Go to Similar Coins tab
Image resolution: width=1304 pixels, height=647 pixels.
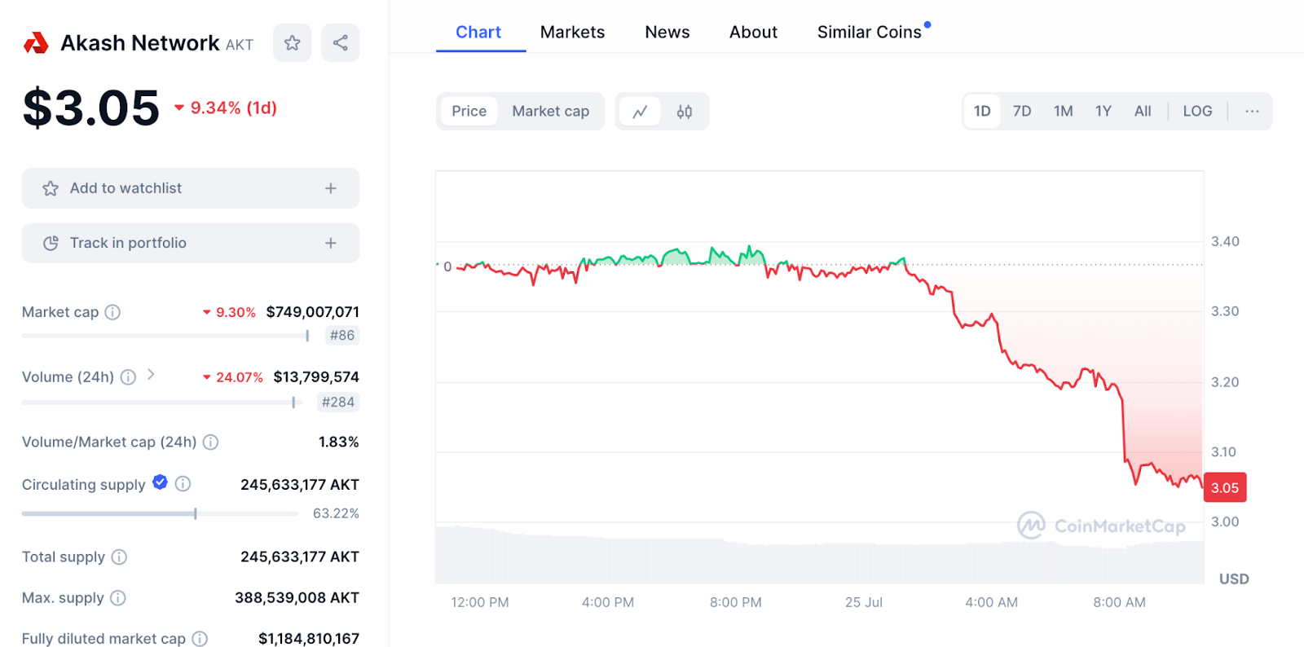point(869,33)
